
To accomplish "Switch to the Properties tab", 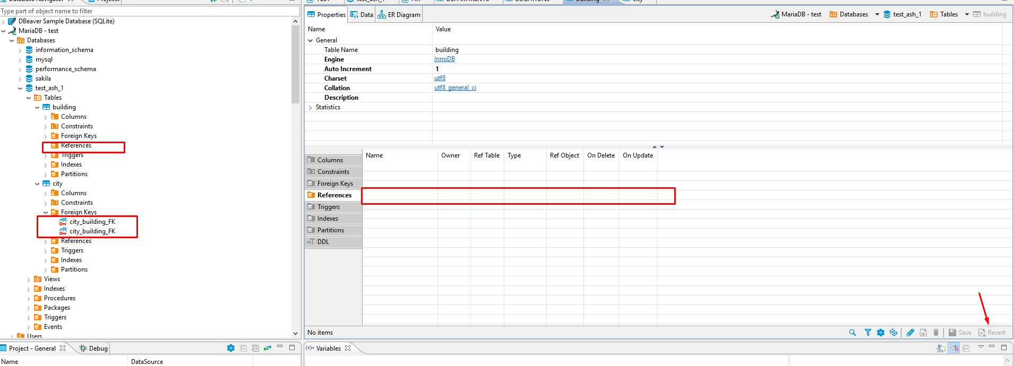I will coord(326,14).
